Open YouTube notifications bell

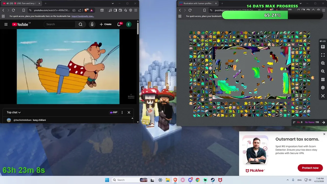point(119,24)
